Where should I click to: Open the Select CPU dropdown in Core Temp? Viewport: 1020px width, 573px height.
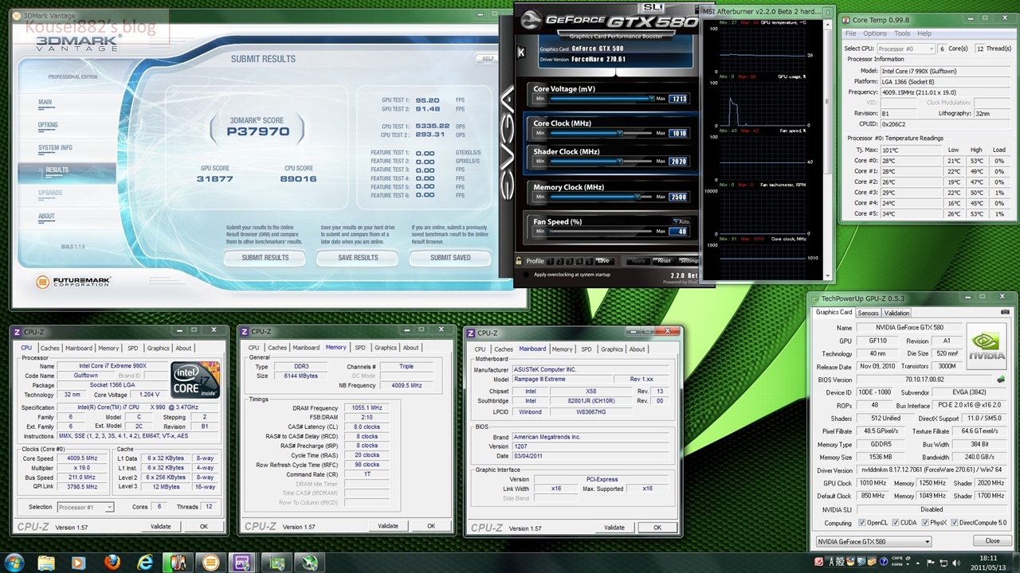tap(905, 49)
